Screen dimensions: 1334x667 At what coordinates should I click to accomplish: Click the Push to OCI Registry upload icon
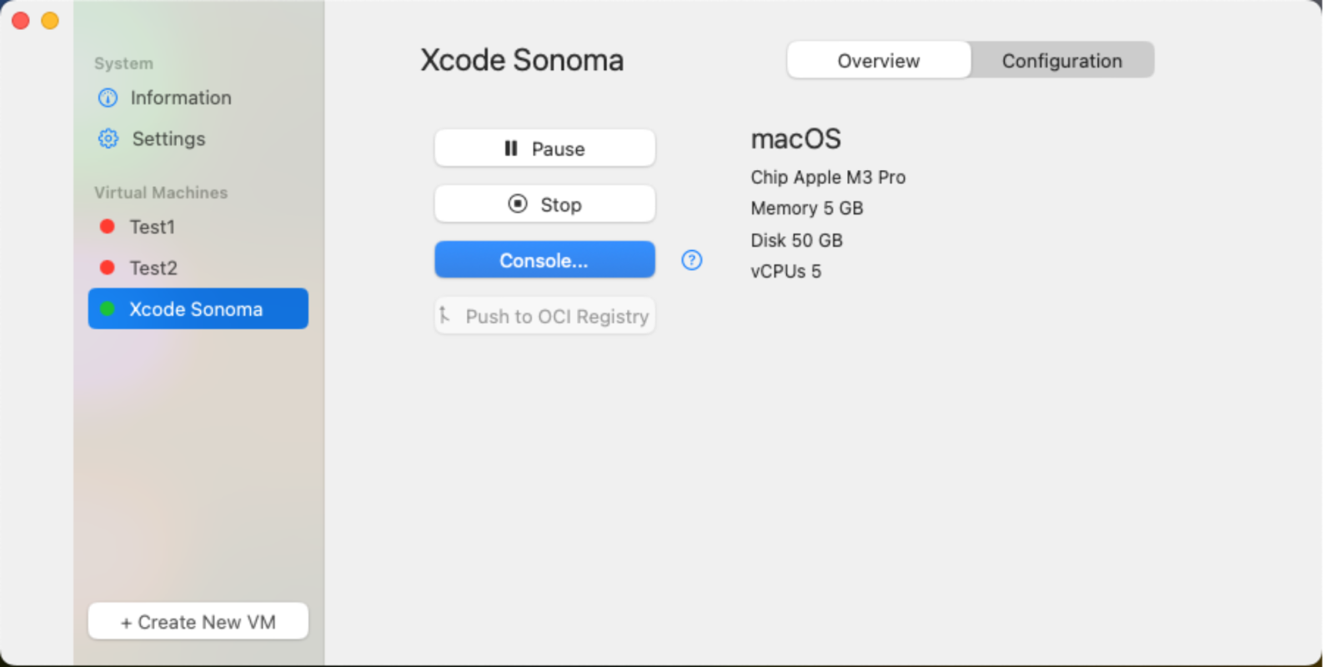click(445, 315)
